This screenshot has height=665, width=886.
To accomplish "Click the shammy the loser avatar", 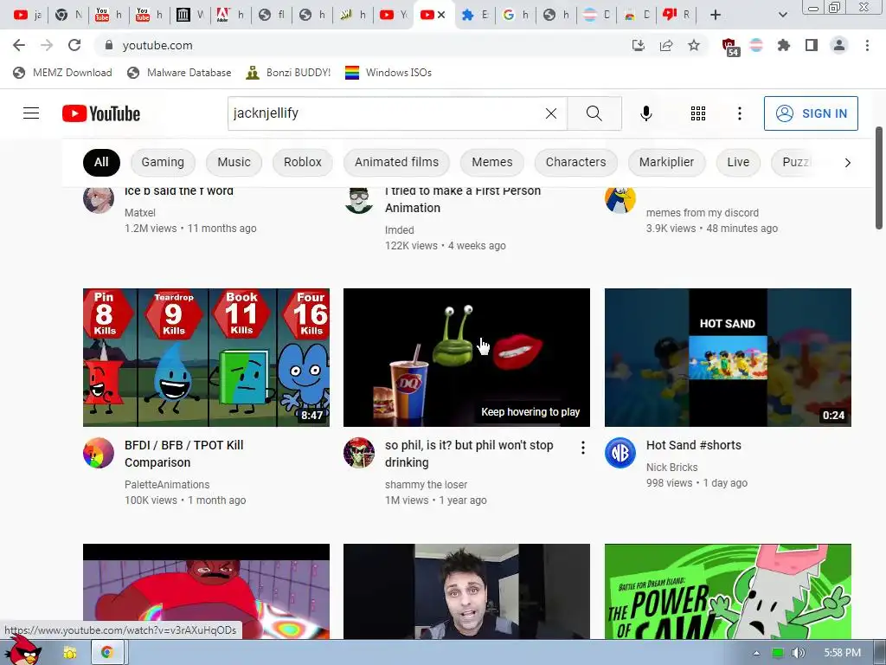I will (x=359, y=453).
